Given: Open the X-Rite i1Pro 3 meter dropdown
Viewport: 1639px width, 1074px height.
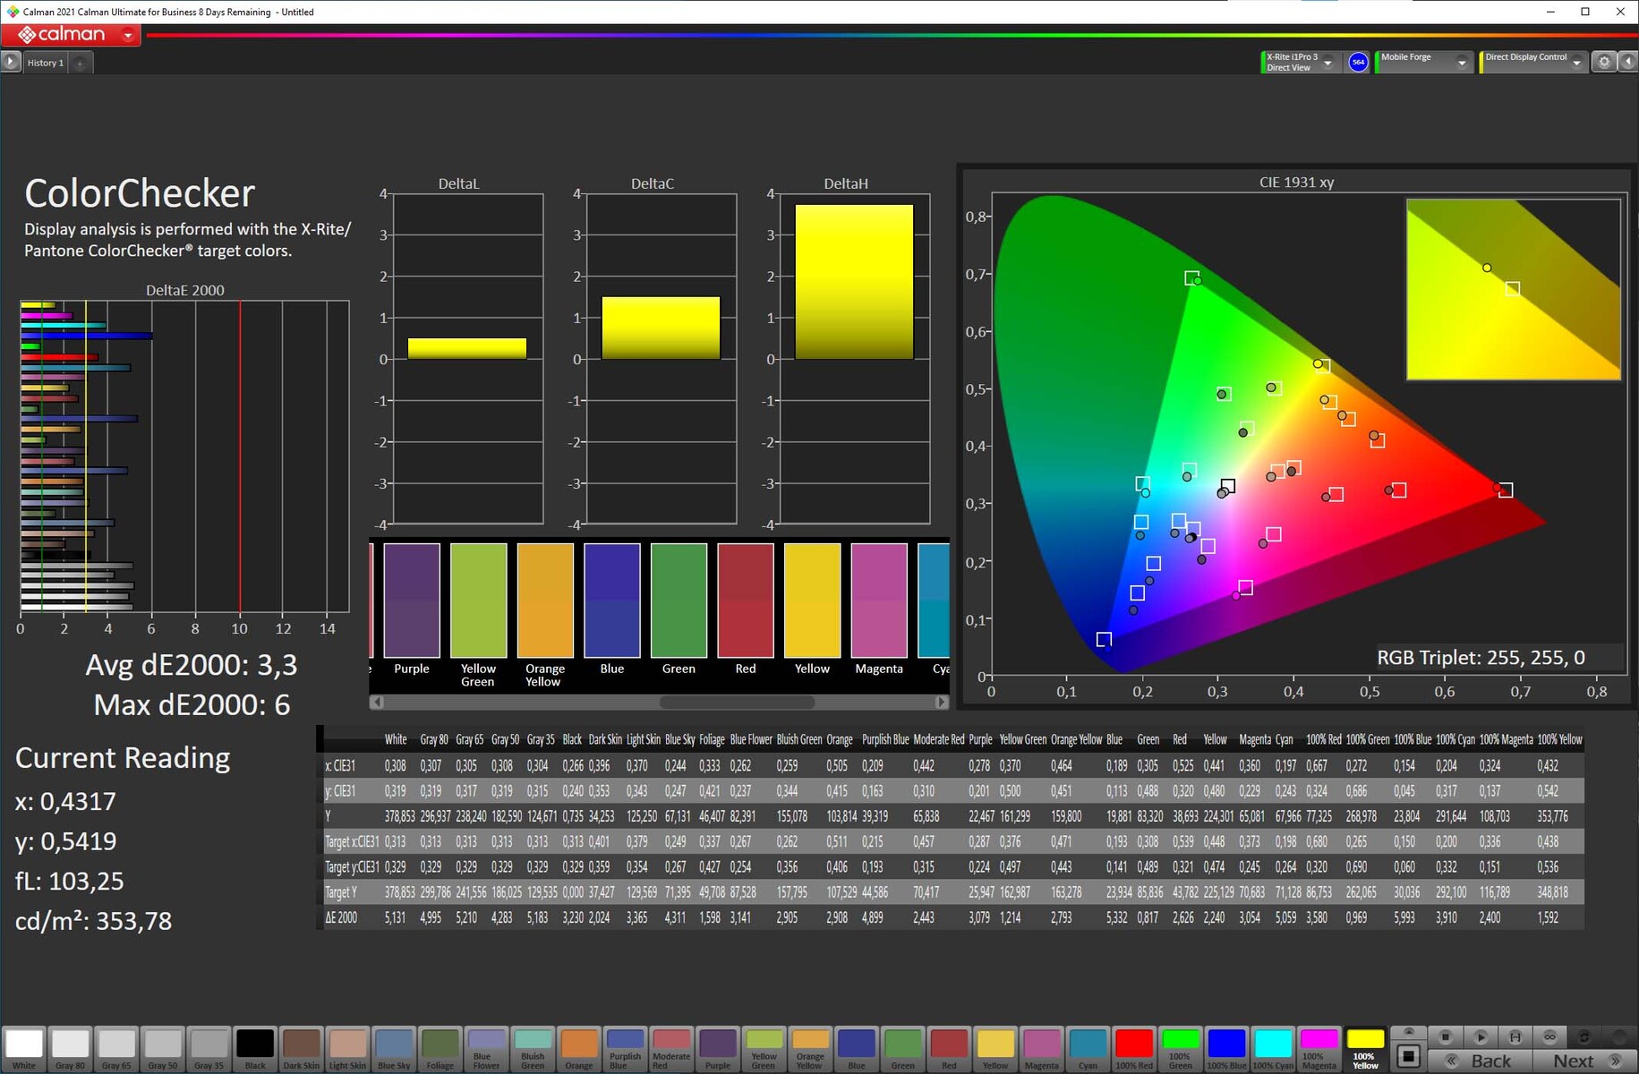Looking at the screenshot, I should (1327, 63).
